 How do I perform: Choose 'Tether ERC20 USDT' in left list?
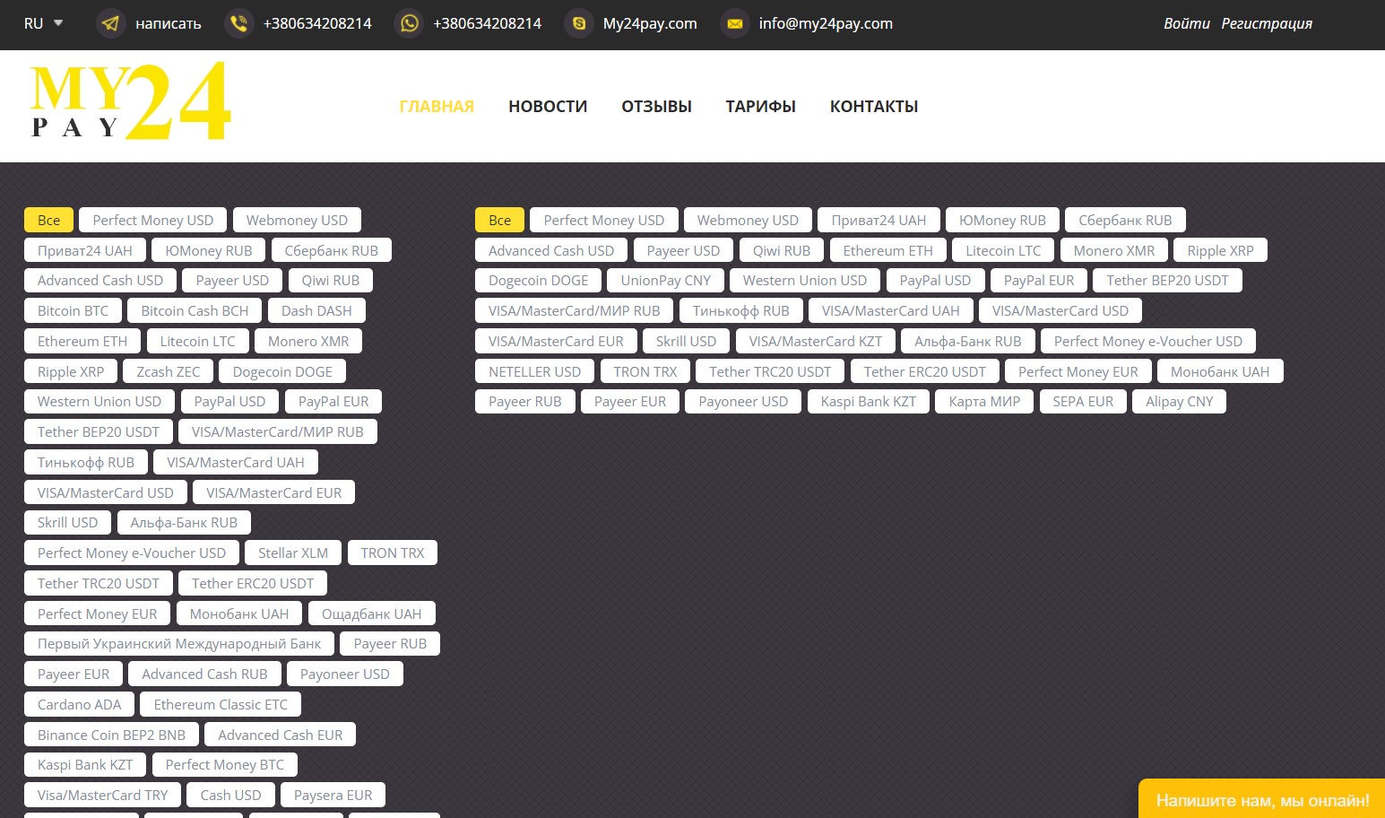coord(253,584)
